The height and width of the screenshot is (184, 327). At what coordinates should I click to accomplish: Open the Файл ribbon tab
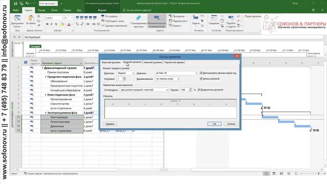tap(16, 10)
